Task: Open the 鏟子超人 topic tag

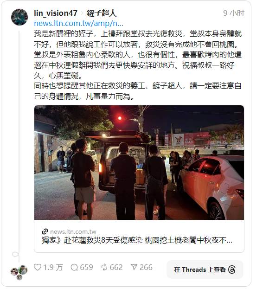Action: coord(101,13)
